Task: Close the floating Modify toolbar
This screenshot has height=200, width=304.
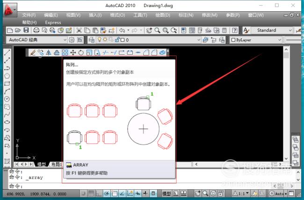Action: pos(168,50)
